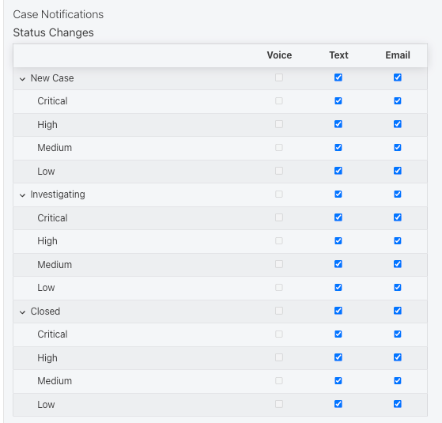This screenshot has width=442, height=423.
Task: Uncheck Text for Investigating row
Action: click(338, 195)
